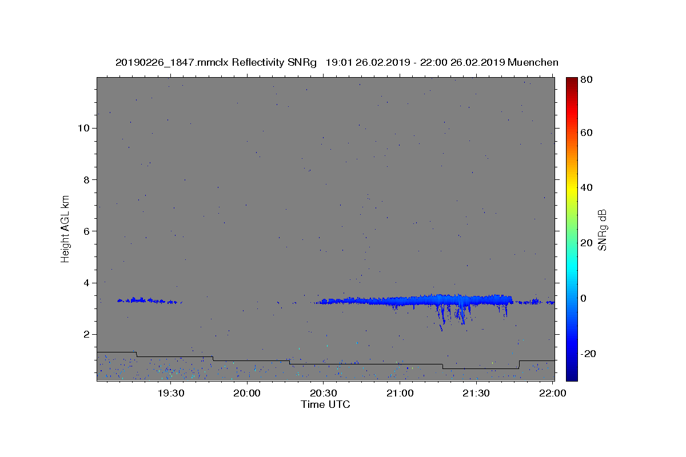Screen dimensions: 686x457
Task: Click the 21:00 time tick label
Action: point(400,393)
